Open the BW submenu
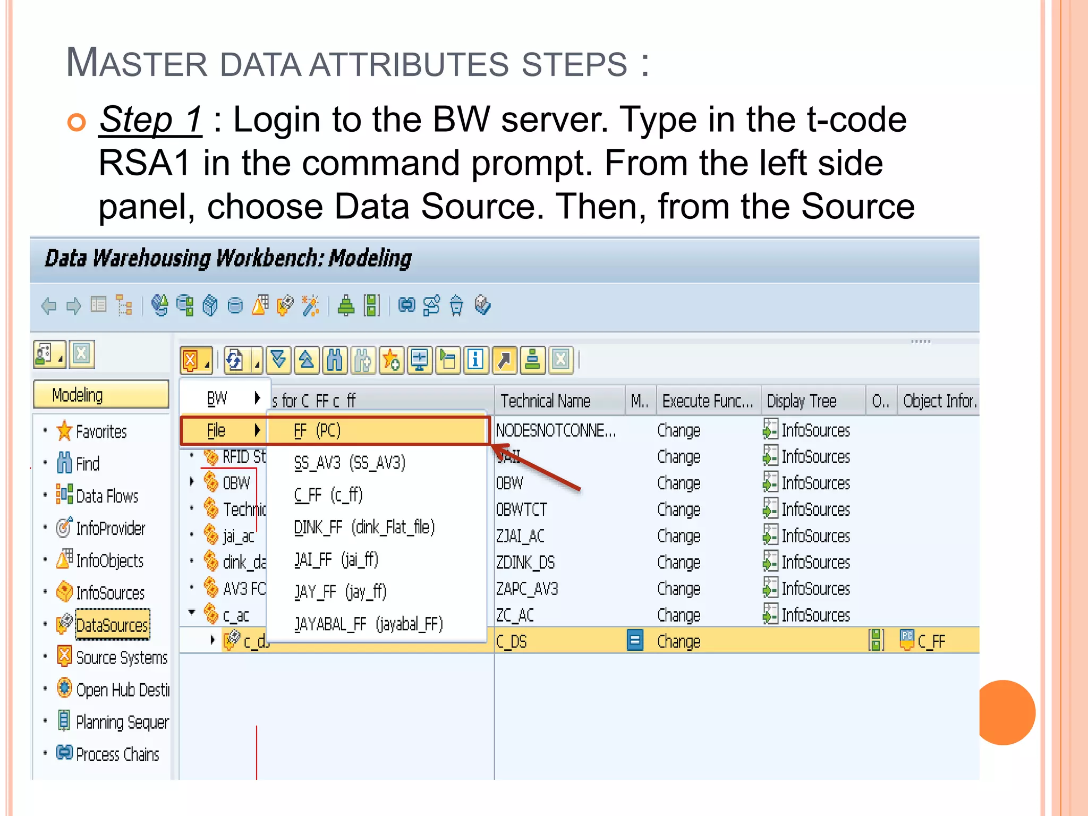 coord(226,398)
